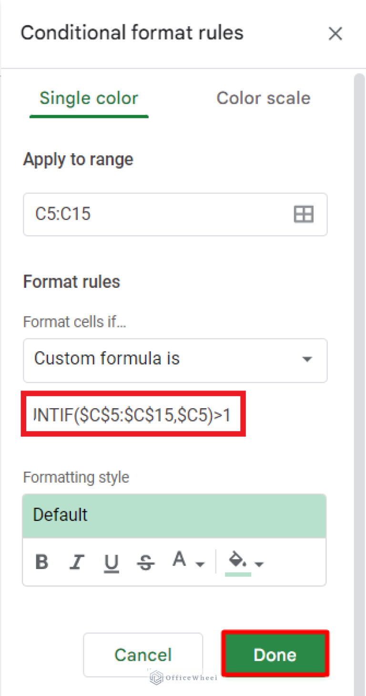Select the Default formatting style preview
The image size is (366, 696).
[x=174, y=515]
